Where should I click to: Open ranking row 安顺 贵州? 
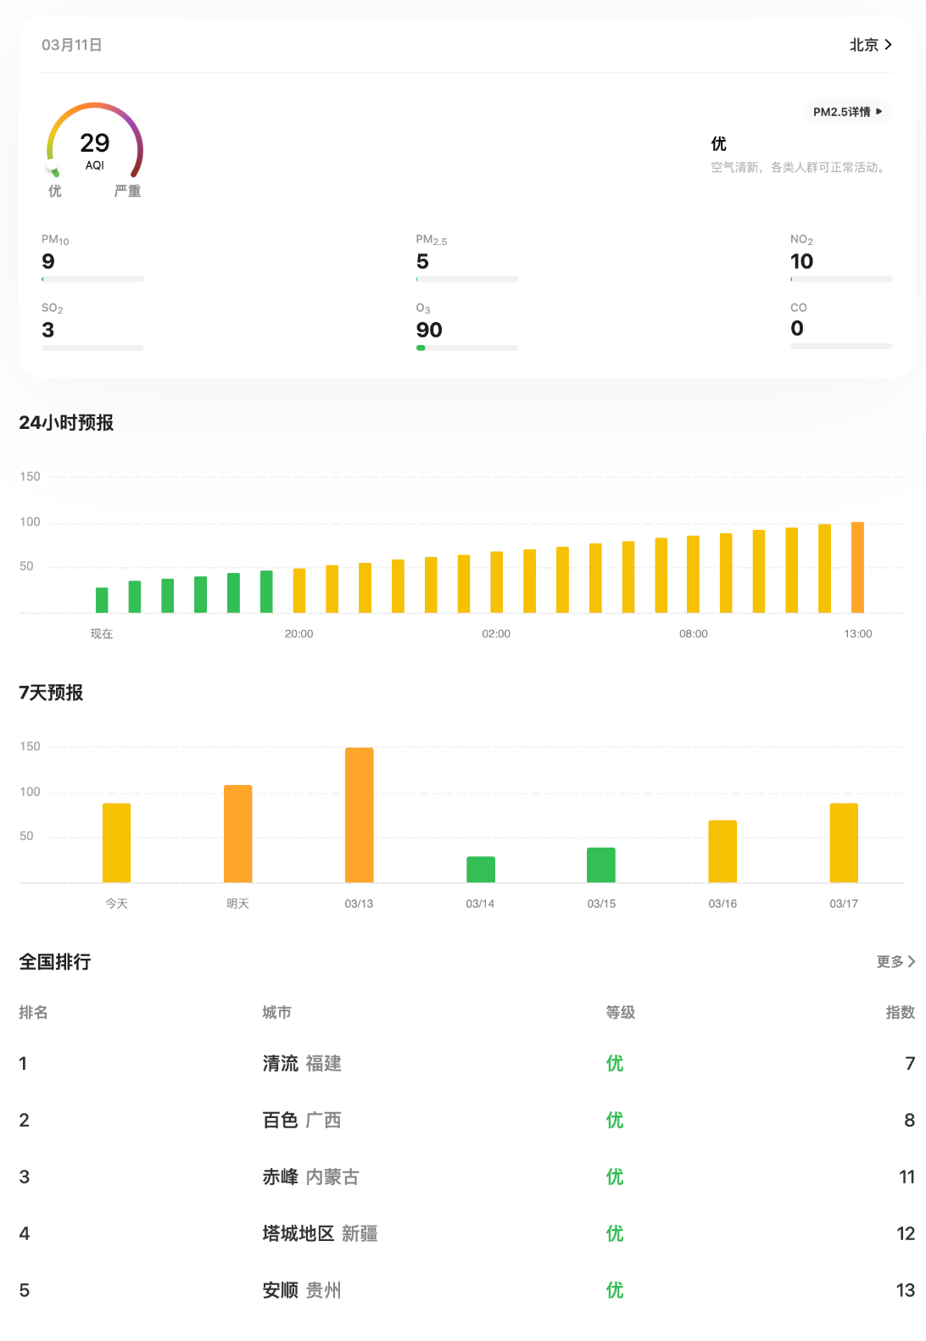pos(467,1291)
